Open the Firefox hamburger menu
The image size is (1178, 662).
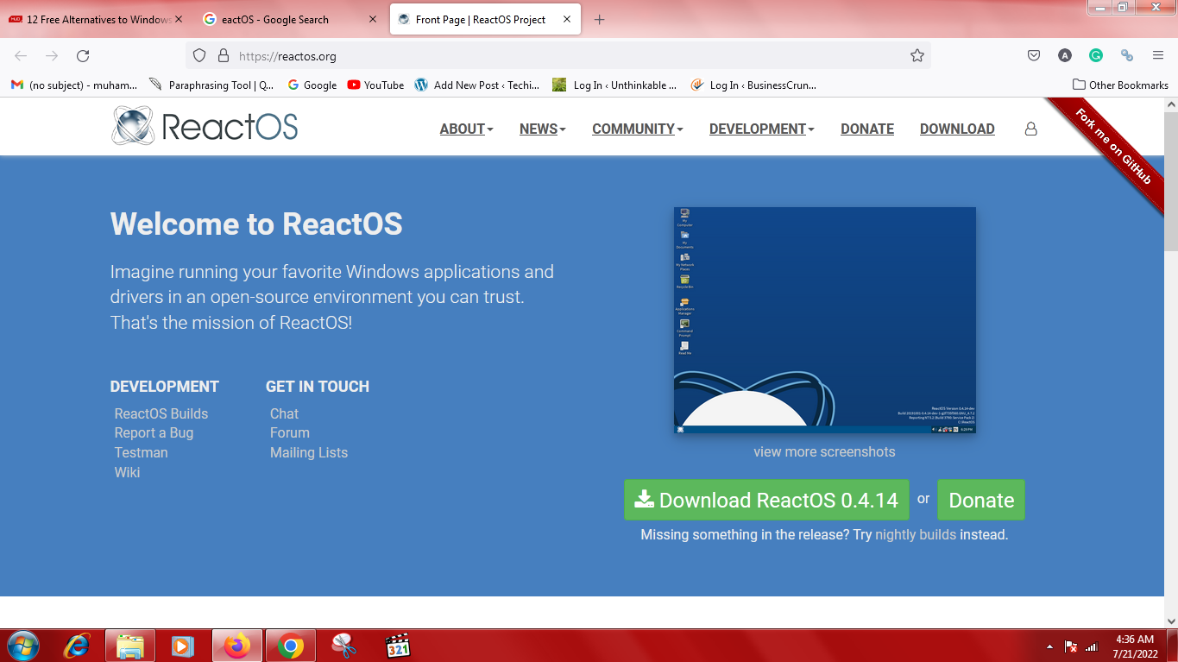click(x=1158, y=55)
